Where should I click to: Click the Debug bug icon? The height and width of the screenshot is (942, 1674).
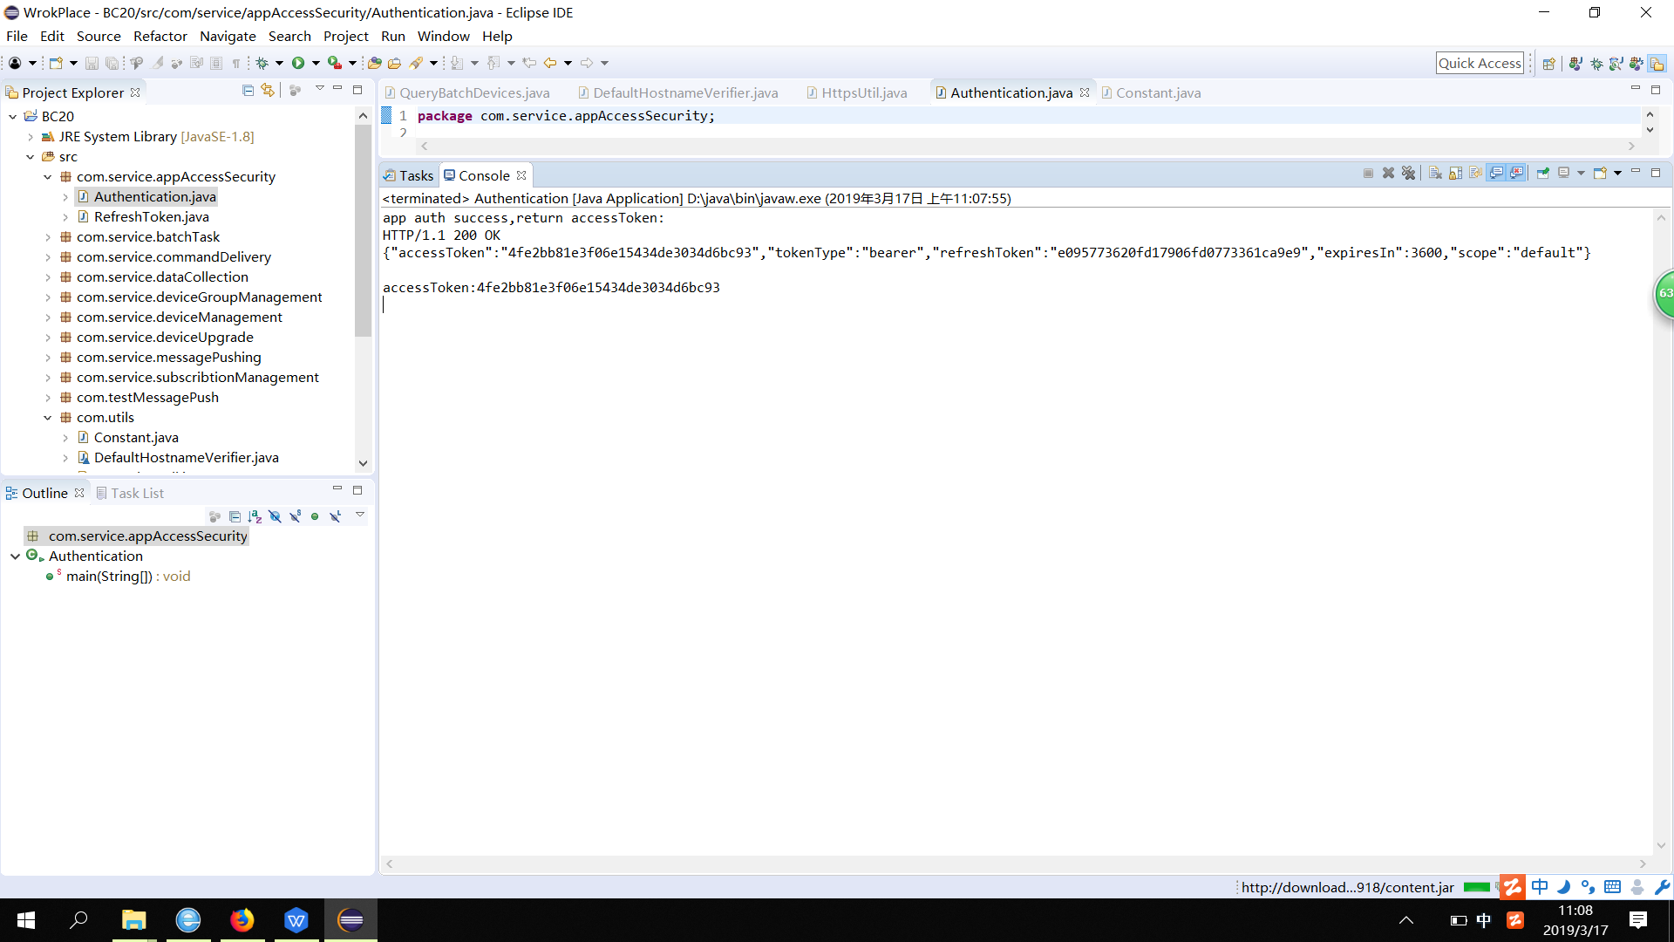tap(262, 63)
